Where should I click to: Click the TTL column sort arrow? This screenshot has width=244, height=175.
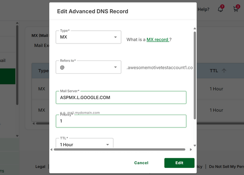224,71
